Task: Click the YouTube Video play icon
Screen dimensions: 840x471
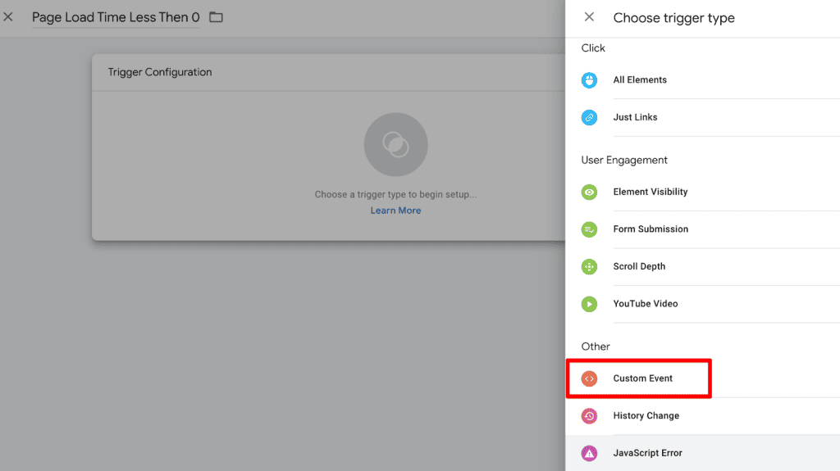Action: tap(589, 304)
